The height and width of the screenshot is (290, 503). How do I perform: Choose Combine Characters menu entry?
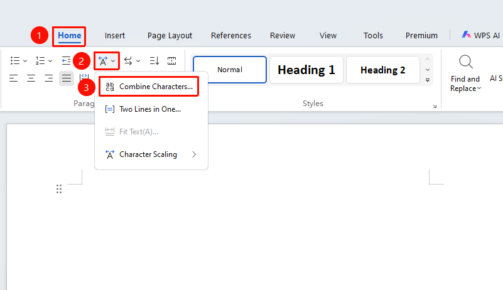pos(149,87)
